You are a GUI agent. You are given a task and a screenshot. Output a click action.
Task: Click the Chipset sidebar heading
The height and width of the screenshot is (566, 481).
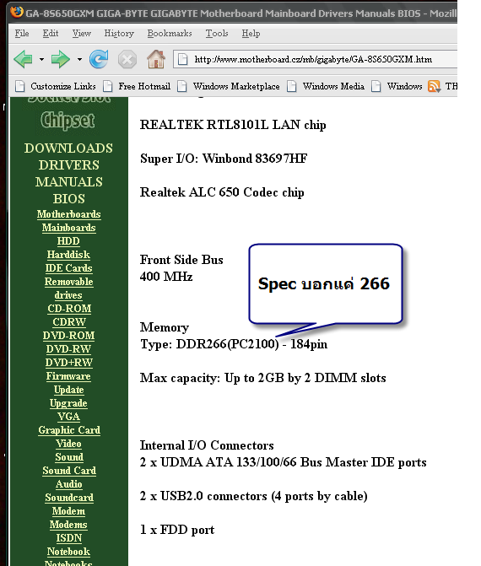[x=68, y=121]
